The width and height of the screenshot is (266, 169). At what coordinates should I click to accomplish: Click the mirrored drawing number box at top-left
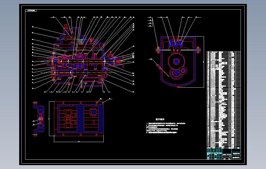(x=31, y=11)
